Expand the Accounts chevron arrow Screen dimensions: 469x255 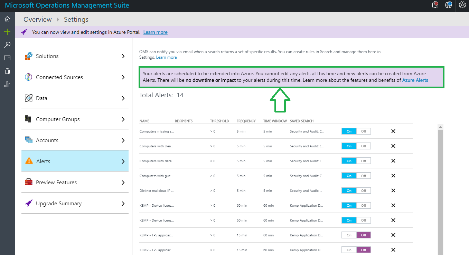click(x=123, y=140)
